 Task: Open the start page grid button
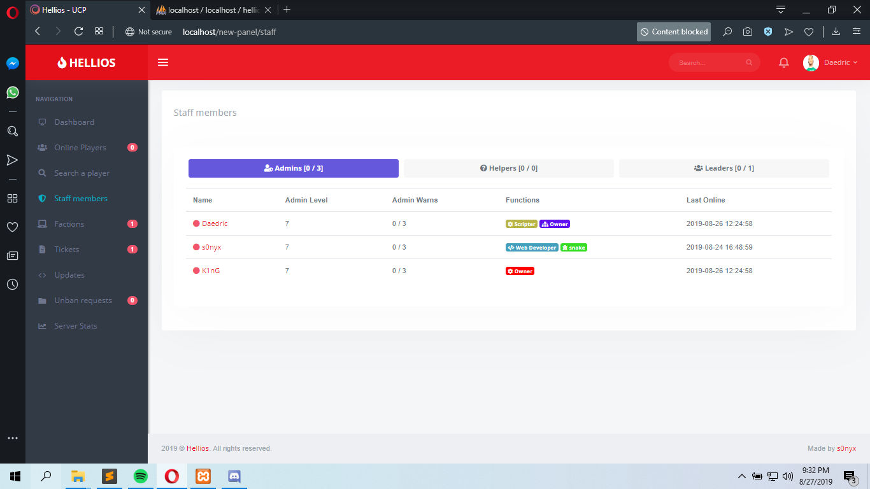99,31
